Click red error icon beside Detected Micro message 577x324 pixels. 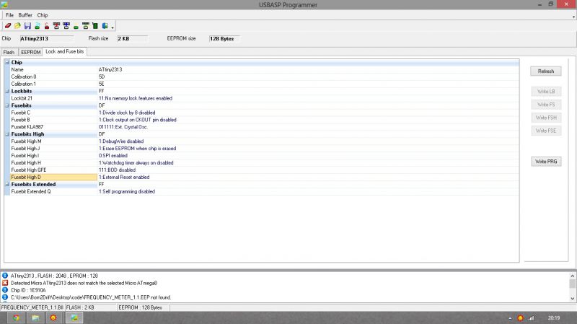[x=5, y=283]
